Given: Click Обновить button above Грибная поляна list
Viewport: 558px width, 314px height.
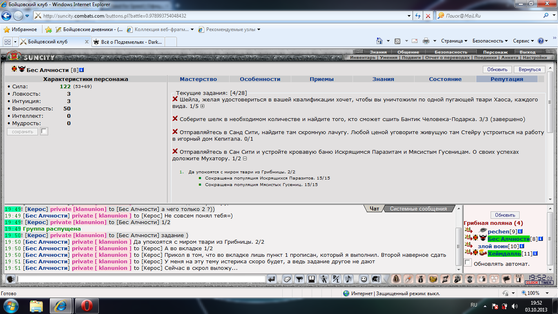Looking at the screenshot, I should 505,215.
